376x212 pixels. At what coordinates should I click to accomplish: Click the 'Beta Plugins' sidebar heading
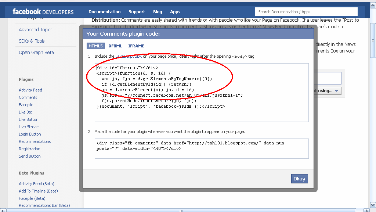[32, 173]
